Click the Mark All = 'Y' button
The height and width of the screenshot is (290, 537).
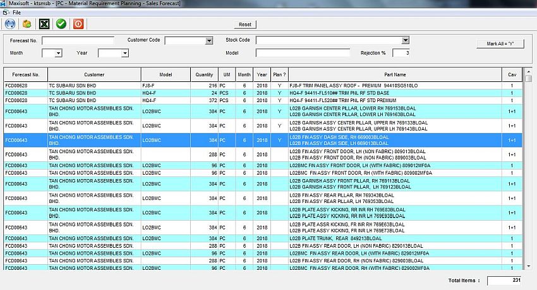pos(500,43)
